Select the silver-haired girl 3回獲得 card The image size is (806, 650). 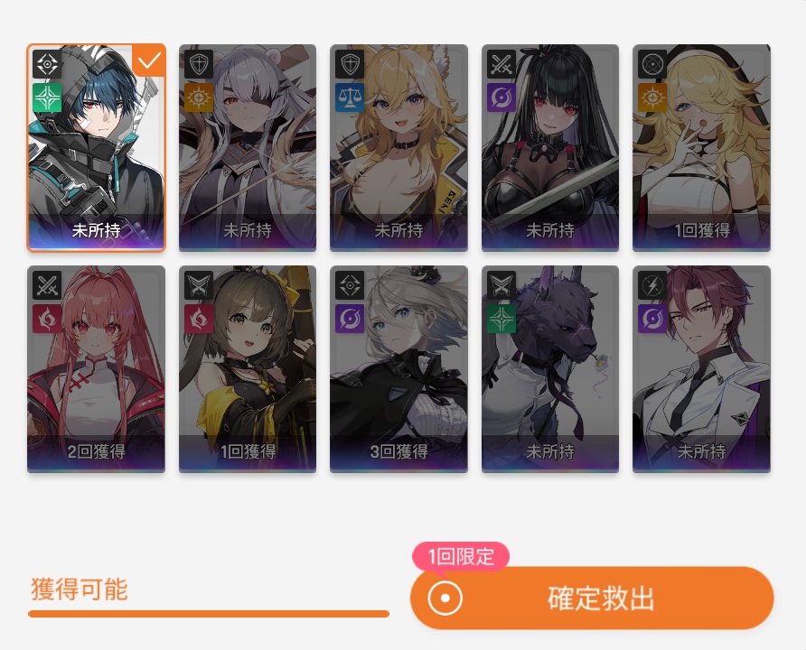(398, 369)
